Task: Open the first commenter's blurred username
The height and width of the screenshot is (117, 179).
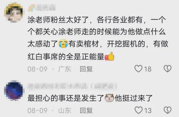Action: point(42,8)
